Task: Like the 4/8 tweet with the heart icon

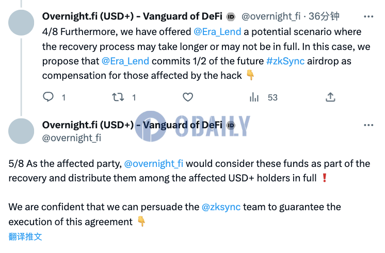Action: [x=188, y=97]
